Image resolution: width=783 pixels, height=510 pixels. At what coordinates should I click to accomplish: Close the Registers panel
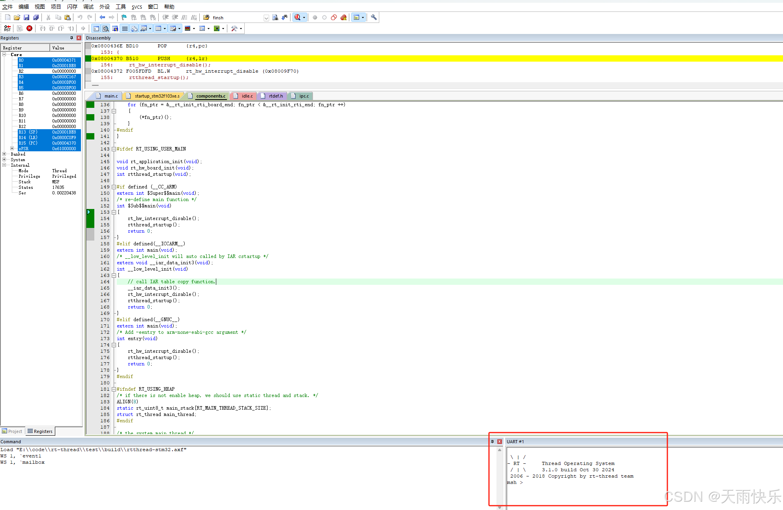coord(79,38)
